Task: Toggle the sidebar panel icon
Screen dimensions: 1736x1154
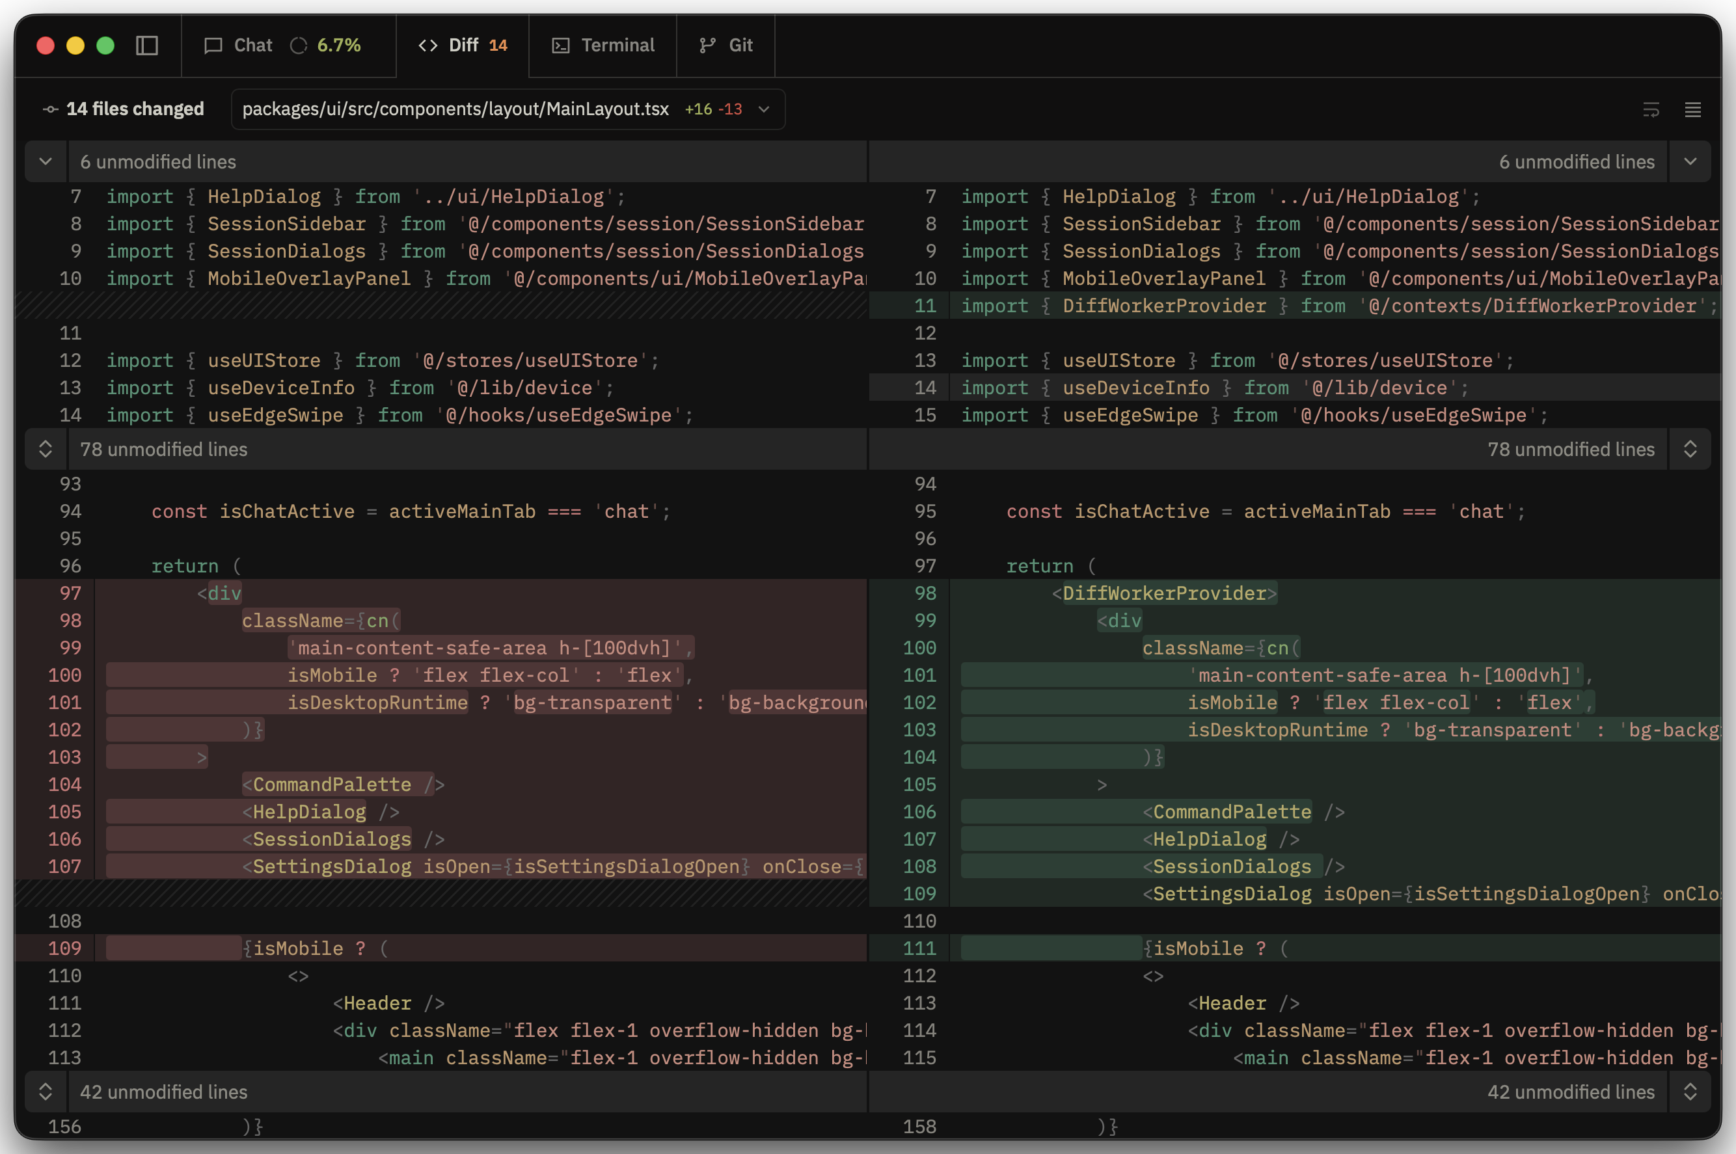Action: coord(147,46)
